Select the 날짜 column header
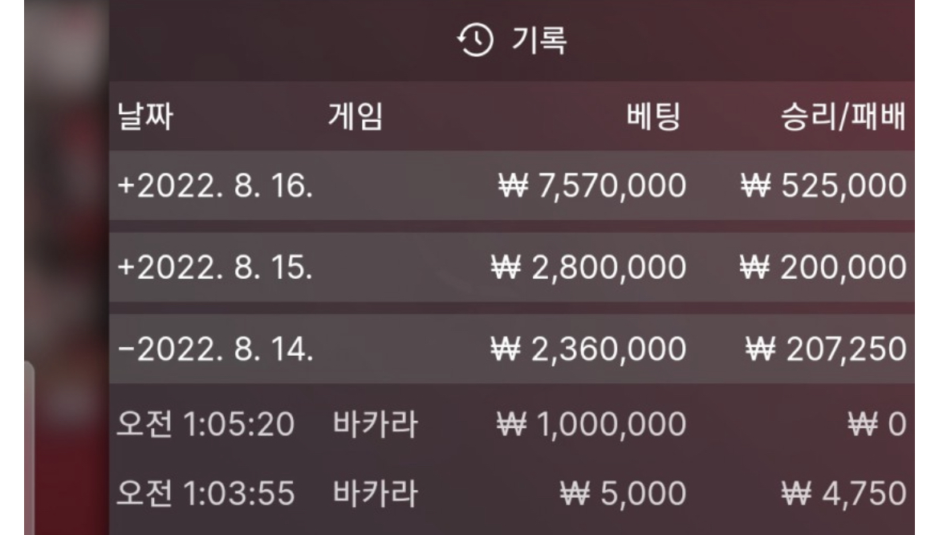The width and height of the screenshot is (939, 535). tap(145, 117)
